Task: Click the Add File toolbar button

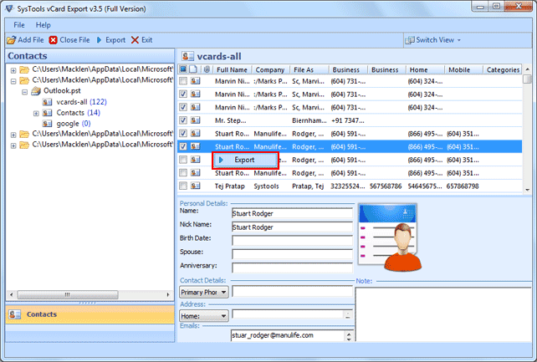Action: click(25, 40)
